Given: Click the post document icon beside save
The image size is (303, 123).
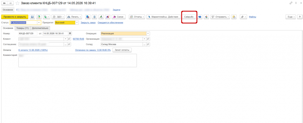Looking at the screenshot, I should click(x=39, y=17).
